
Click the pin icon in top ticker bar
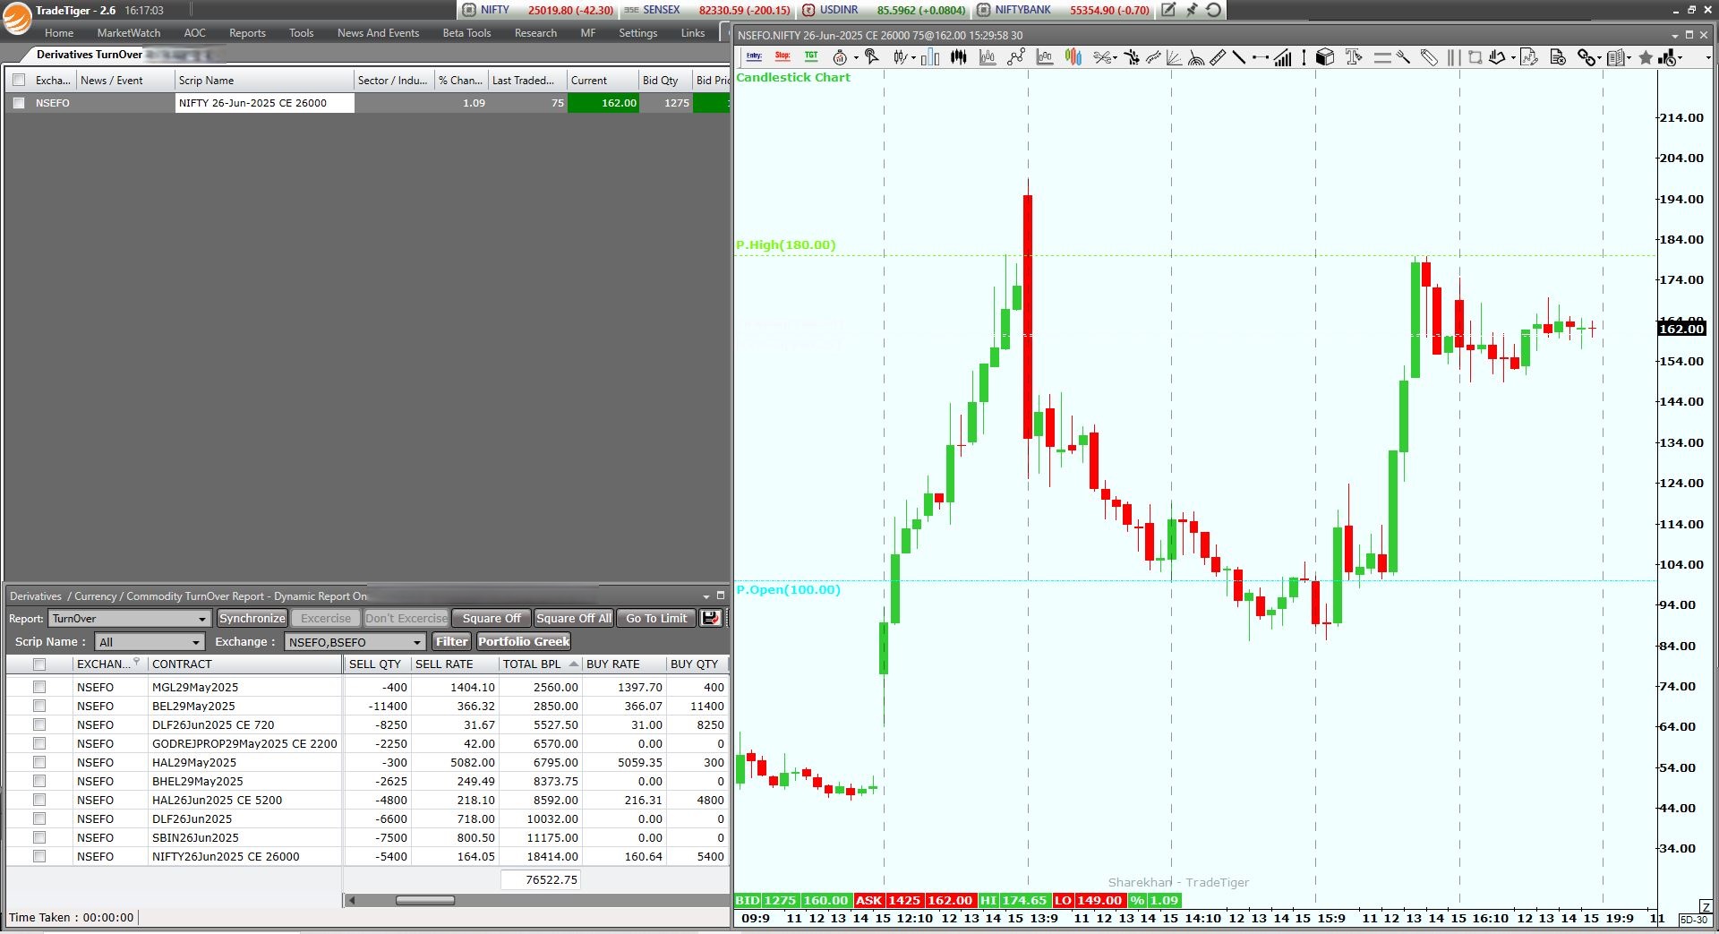pyautogui.click(x=1192, y=10)
